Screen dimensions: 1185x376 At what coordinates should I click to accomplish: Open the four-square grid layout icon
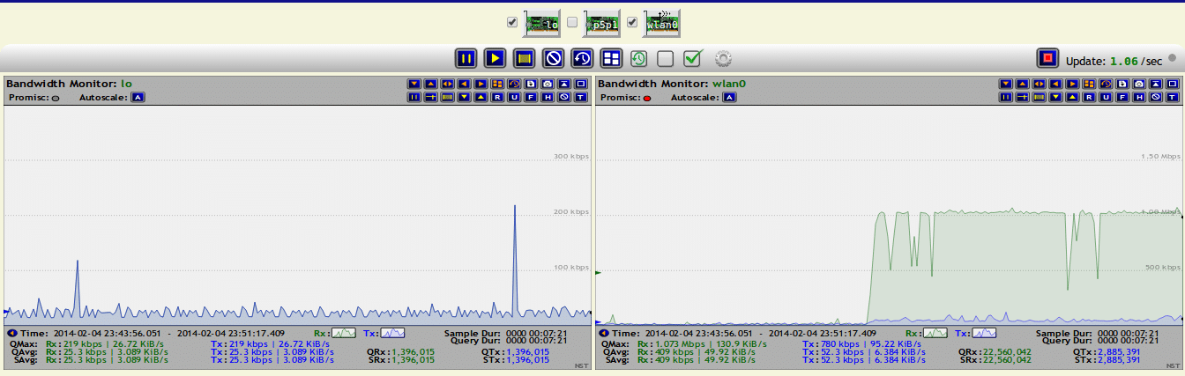pos(610,59)
